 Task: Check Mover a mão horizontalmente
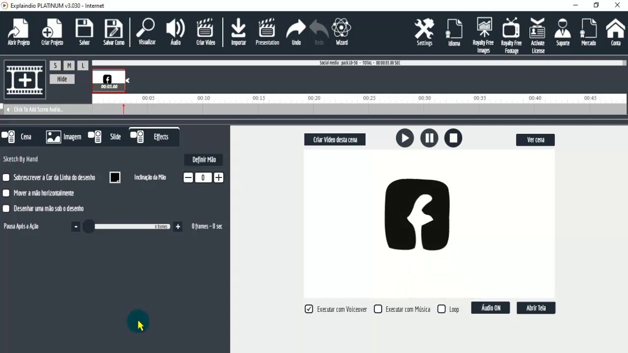(x=6, y=193)
